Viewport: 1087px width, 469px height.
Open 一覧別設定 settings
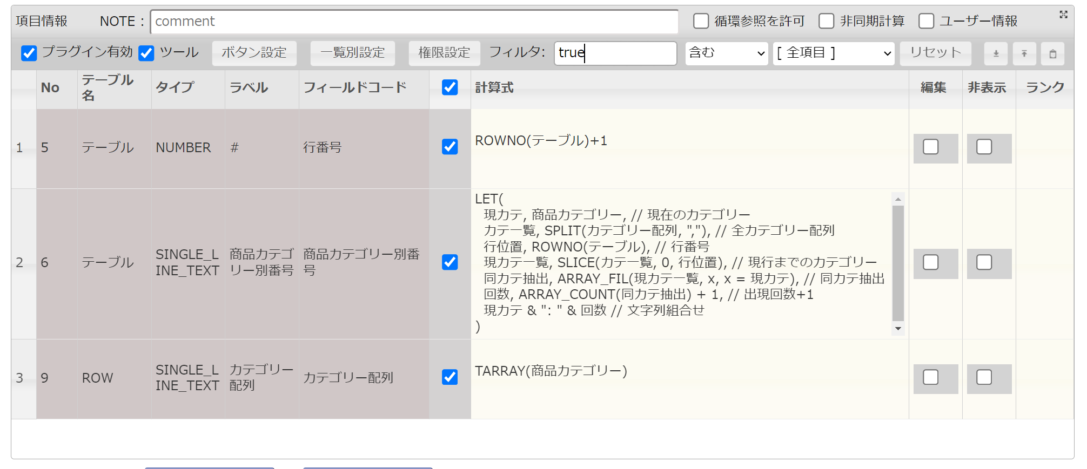point(352,53)
